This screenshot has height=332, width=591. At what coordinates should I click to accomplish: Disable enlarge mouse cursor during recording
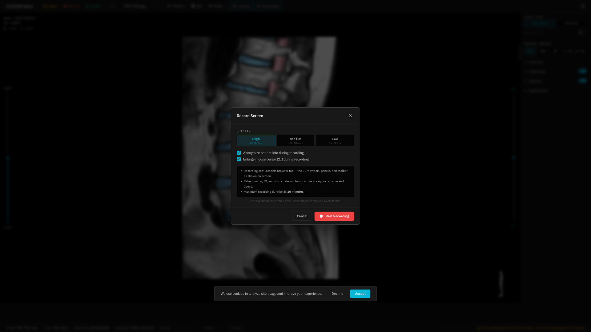239,159
